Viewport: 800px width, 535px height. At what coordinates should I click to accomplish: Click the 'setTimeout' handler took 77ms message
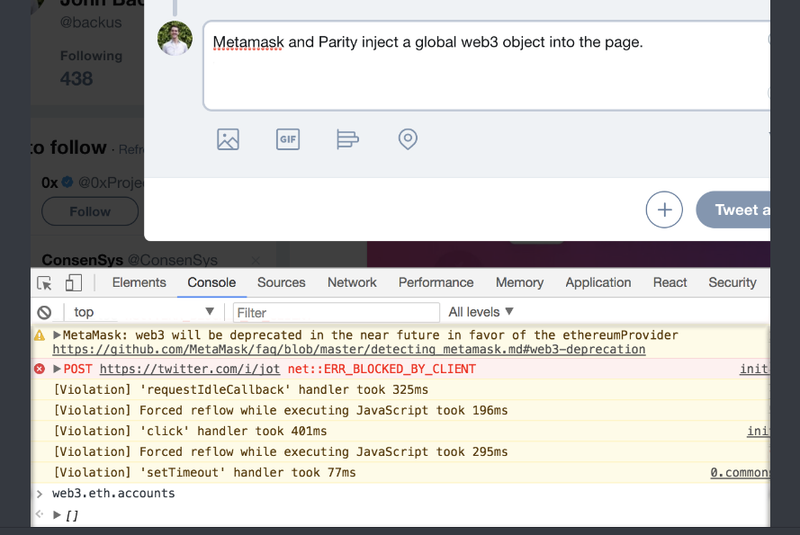point(204,472)
